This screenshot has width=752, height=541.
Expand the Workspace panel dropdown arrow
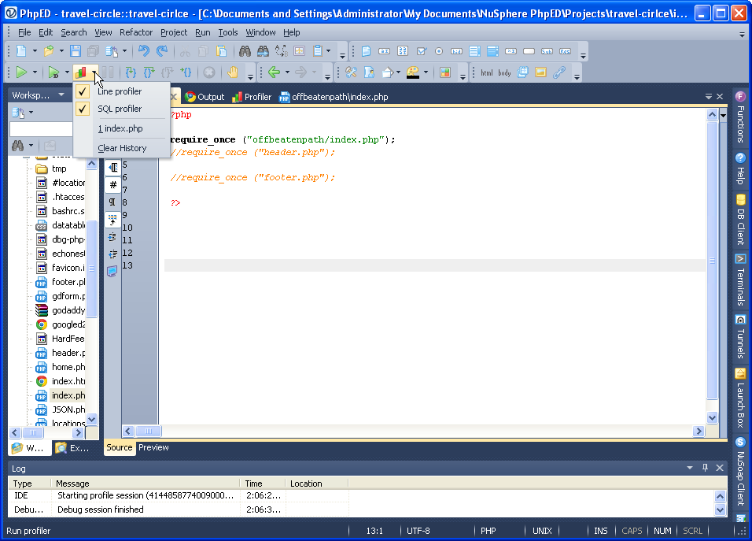[x=61, y=95]
